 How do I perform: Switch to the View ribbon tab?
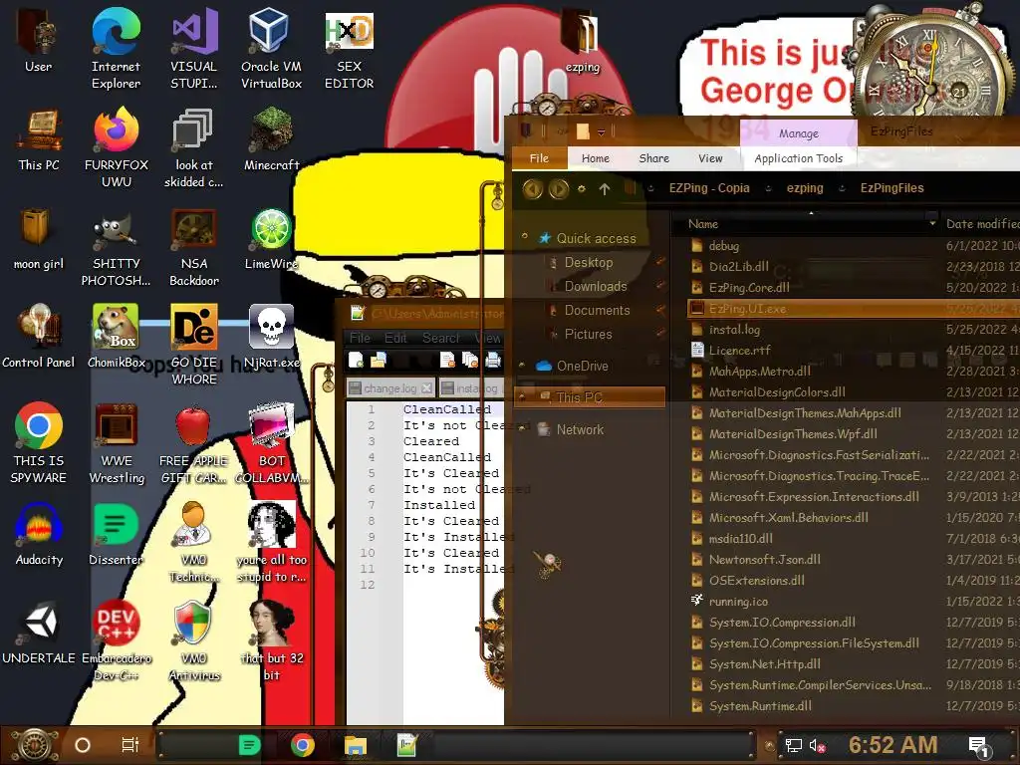point(710,158)
